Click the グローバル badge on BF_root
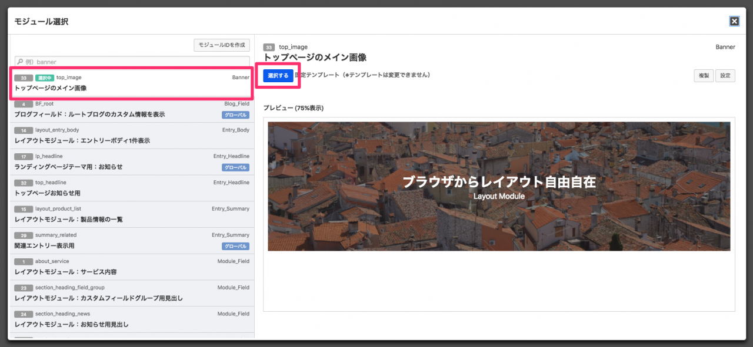The height and width of the screenshot is (347, 753). pyautogui.click(x=235, y=115)
